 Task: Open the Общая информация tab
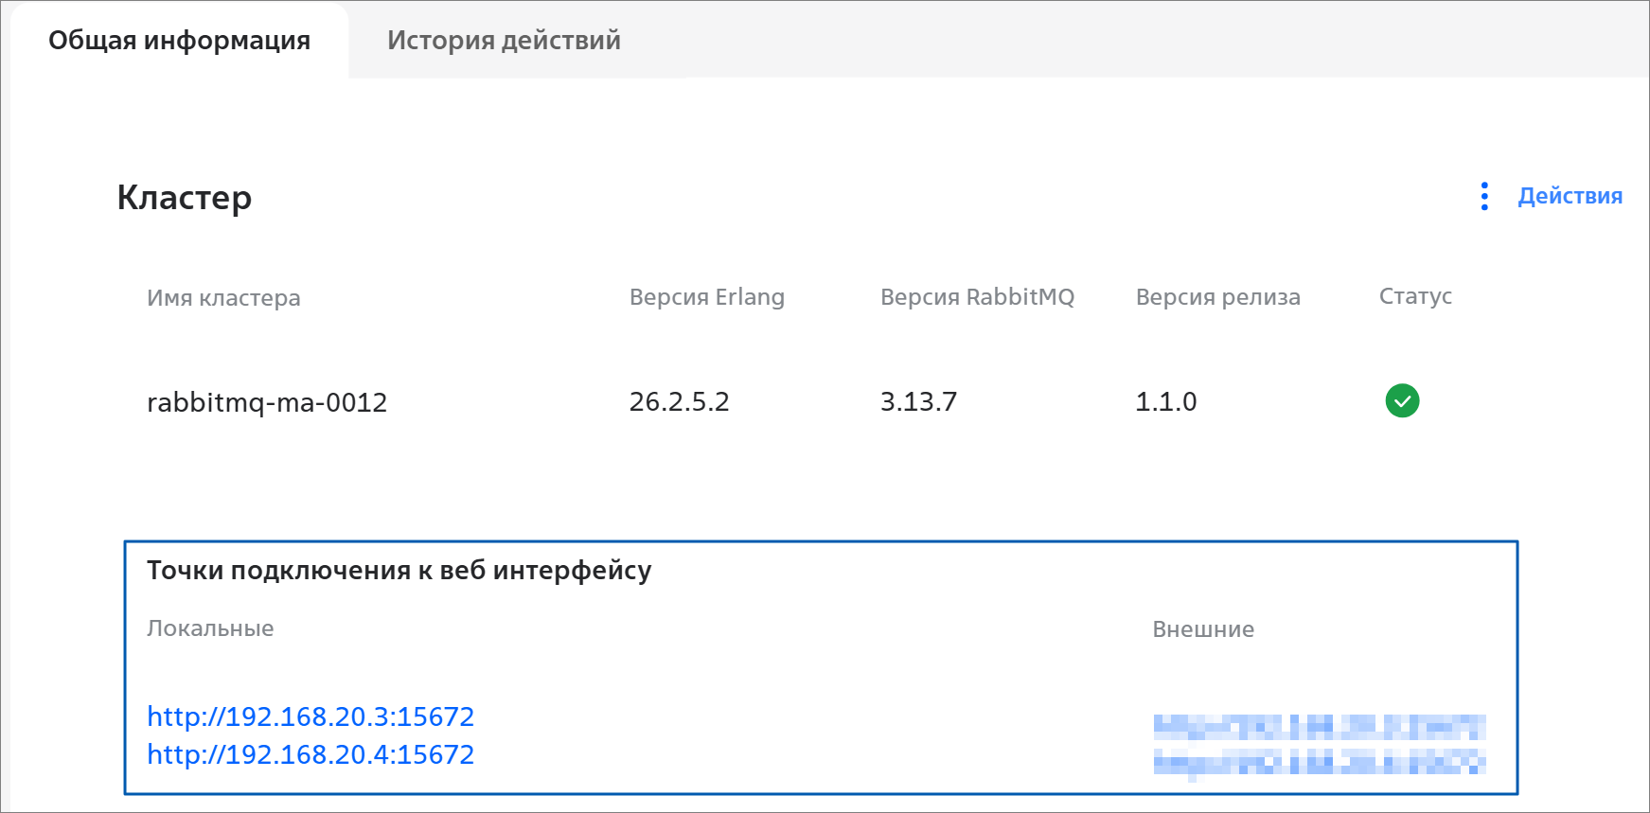(179, 41)
